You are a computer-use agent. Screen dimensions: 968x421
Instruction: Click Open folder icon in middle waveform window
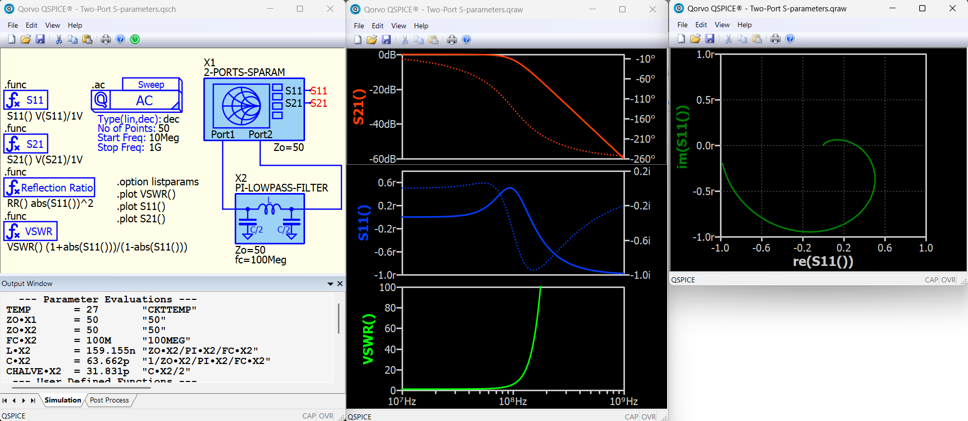click(372, 40)
